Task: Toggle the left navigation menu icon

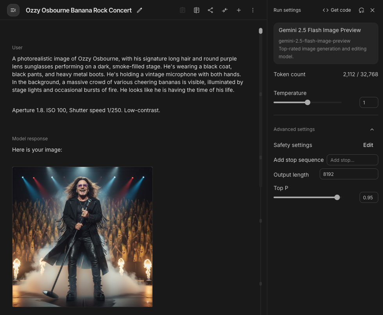Action: click(13, 10)
